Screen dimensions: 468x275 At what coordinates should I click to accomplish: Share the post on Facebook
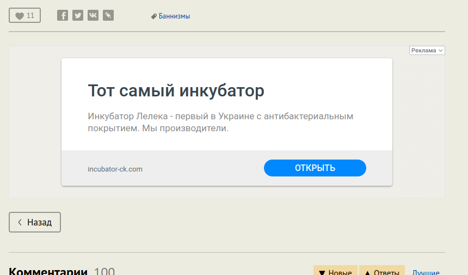click(63, 16)
